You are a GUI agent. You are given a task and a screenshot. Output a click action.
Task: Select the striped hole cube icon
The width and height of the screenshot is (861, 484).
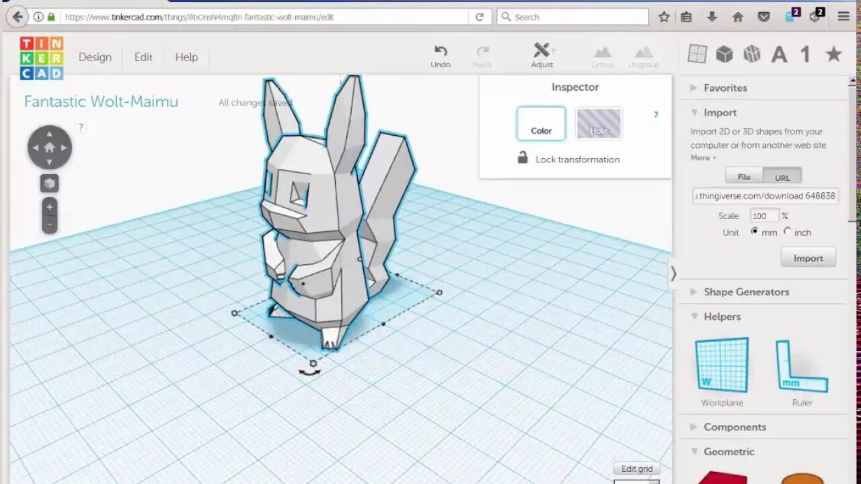tap(752, 54)
